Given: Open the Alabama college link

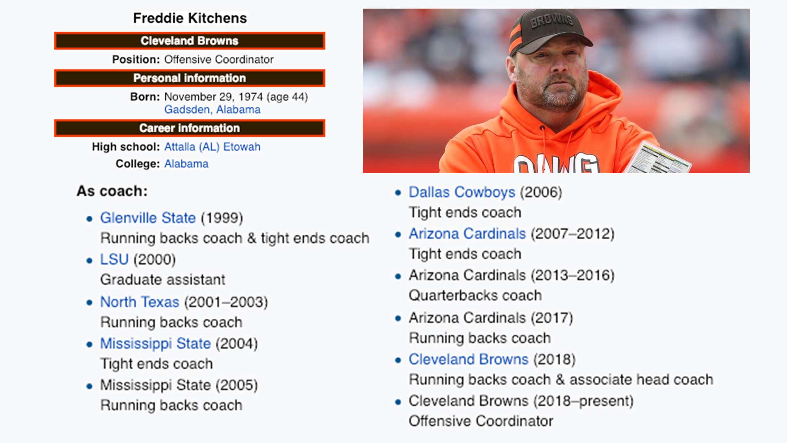Looking at the screenshot, I should (187, 164).
